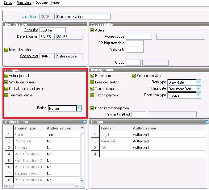The image size is (209, 190).
Task: Click the Authorized cell for IAS
Action: [169, 148]
